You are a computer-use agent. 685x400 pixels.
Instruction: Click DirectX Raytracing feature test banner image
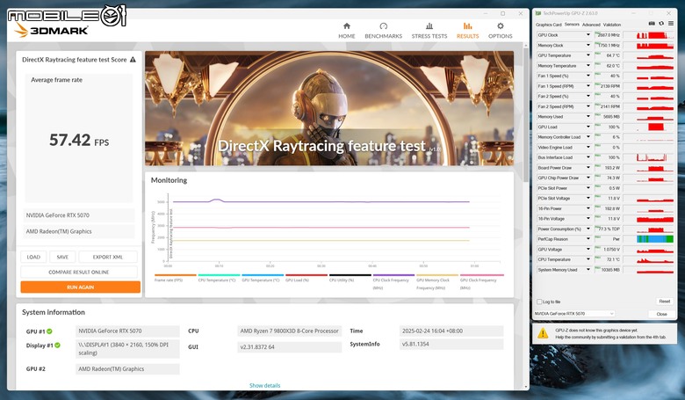(x=329, y=108)
